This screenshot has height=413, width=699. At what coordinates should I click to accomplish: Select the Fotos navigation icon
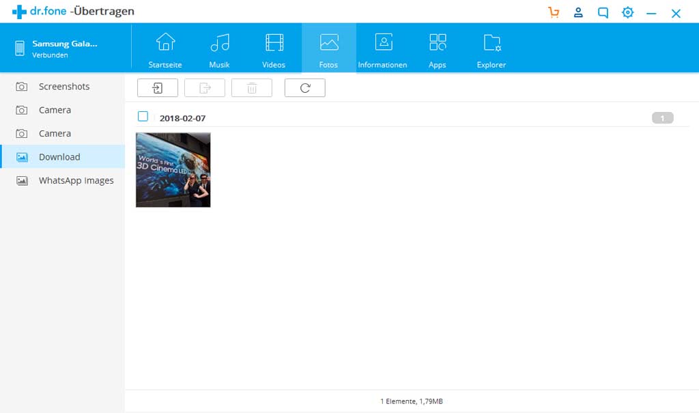tap(328, 48)
